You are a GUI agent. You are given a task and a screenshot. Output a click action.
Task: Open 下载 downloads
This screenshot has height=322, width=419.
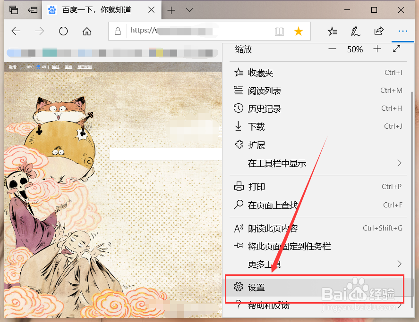pos(318,126)
